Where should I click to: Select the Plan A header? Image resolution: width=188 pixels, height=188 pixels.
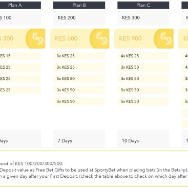point(20,5)
